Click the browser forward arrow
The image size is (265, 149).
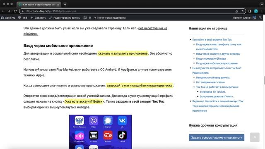coord(9,11)
